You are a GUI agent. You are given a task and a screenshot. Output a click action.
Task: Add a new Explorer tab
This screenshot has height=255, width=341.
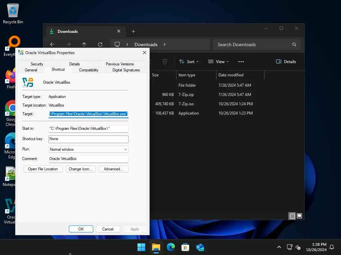134,32
